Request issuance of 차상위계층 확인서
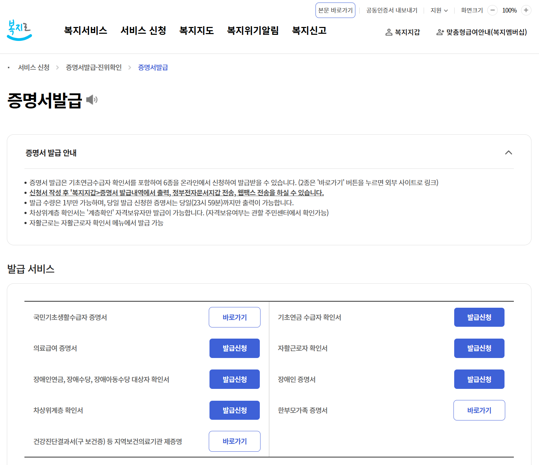Screen dimensions: 539x465 click(x=234, y=410)
